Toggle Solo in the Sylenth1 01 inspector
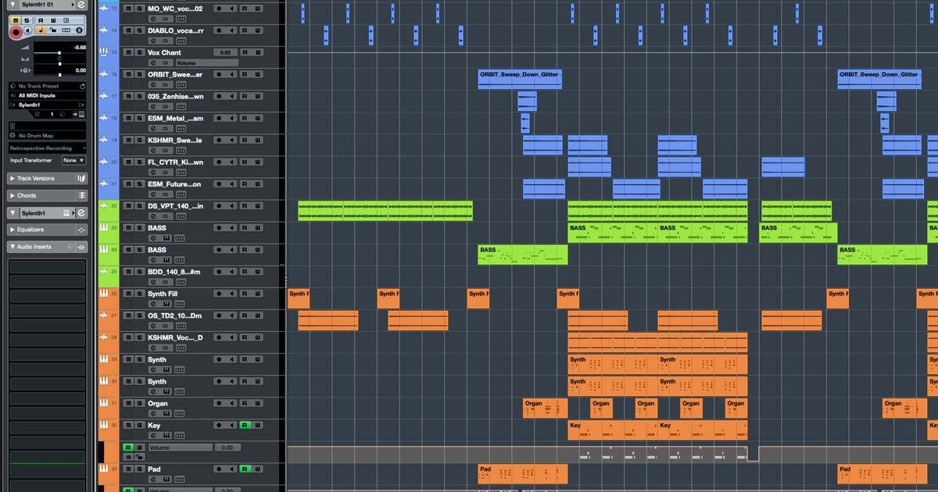The height and width of the screenshot is (492, 938). (27, 20)
